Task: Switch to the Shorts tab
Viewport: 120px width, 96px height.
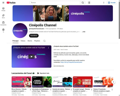Action: (30, 41)
